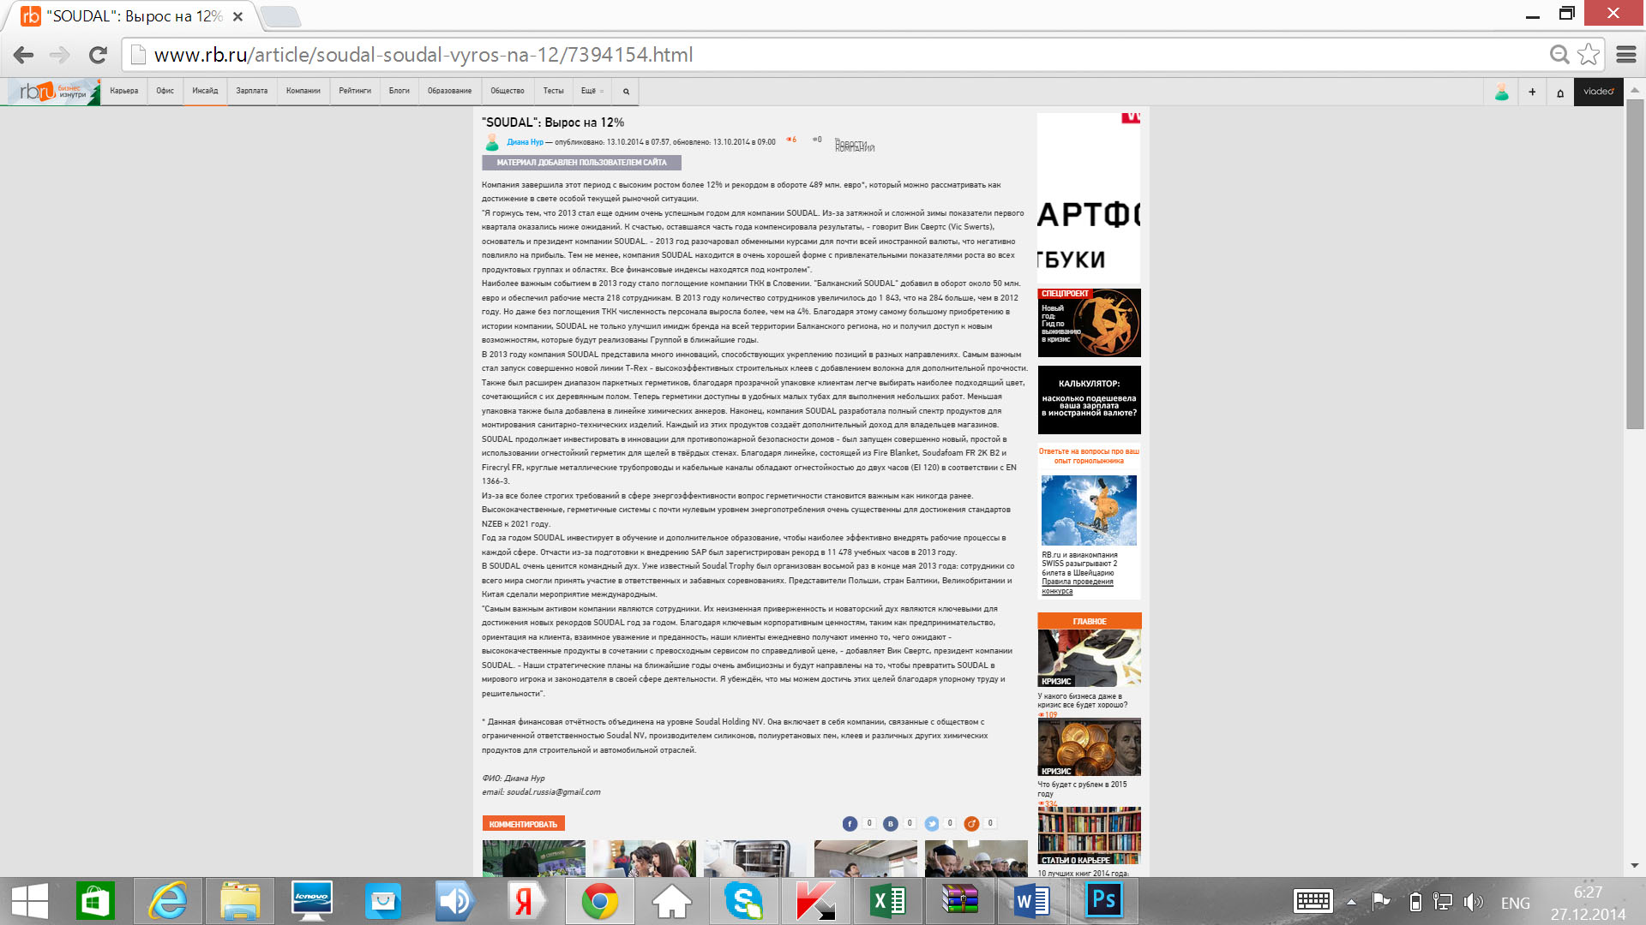The image size is (1646, 925).
Task: Open the Тесты menu section
Action: pyautogui.click(x=554, y=91)
